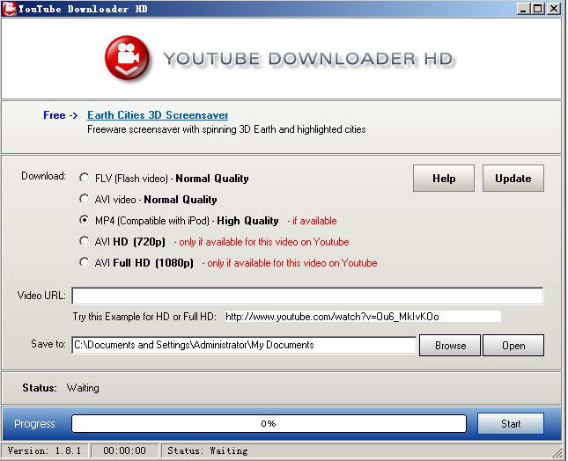Click the Version: 1.8.1 status text
Image resolution: width=568 pixels, height=461 pixels.
tap(44, 450)
